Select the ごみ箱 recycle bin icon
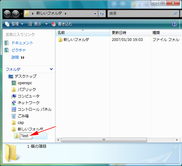This screenshot has width=182, height=166. (14, 116)
